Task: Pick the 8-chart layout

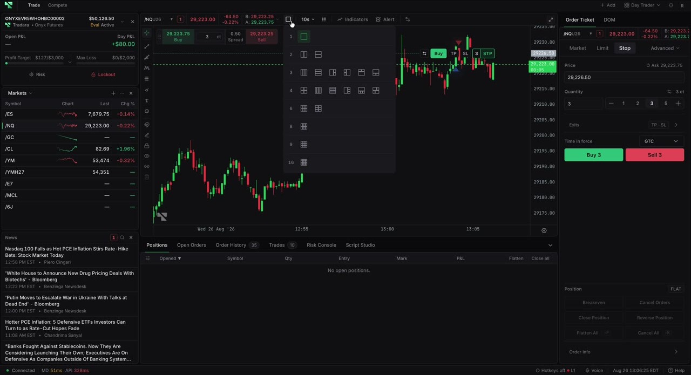Action: click(304, 126)
